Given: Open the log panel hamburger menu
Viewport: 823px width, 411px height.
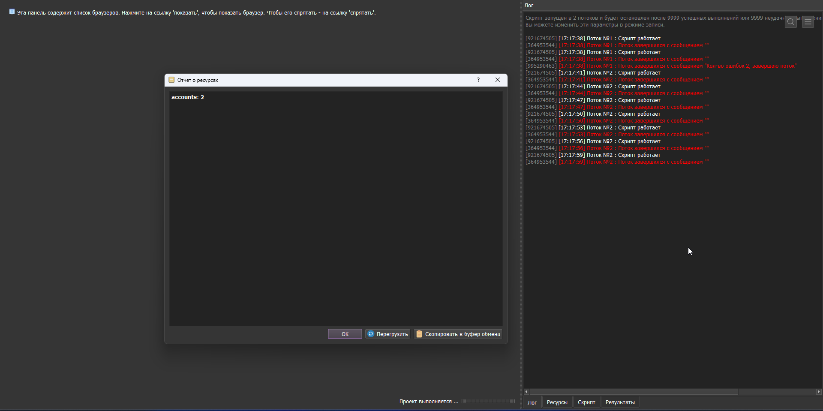Looking at the screenshot, I should [808, 22].
